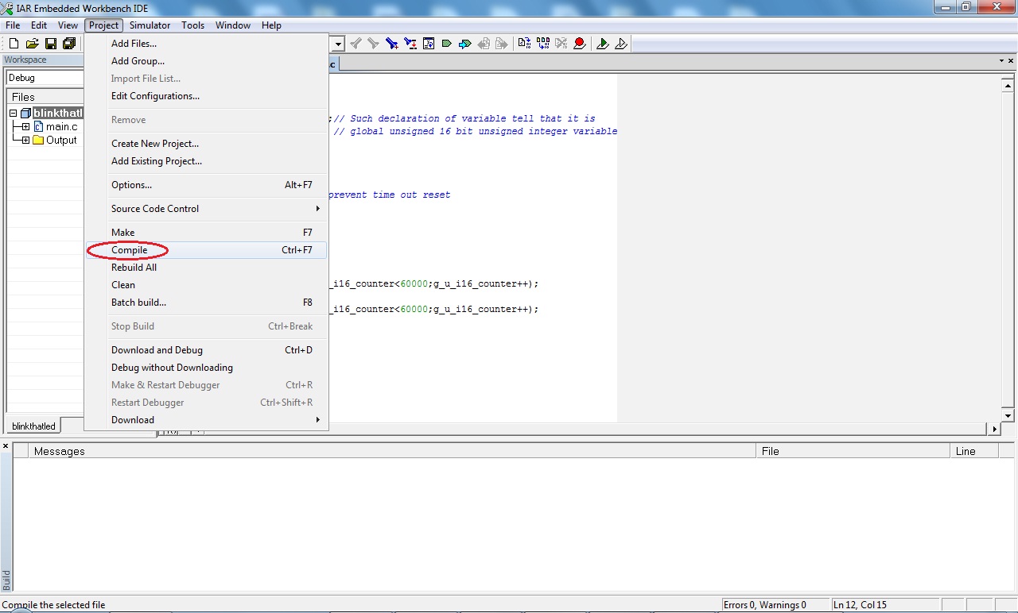Expand the Output folder node
Screen dimensions: 1018x613
[25, 141]
